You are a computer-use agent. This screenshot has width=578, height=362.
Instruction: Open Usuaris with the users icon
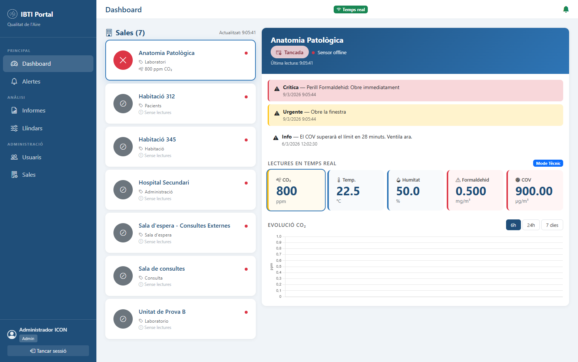click(14, 157)
